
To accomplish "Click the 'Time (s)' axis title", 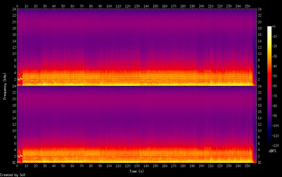I will click(x=137, y=171).
